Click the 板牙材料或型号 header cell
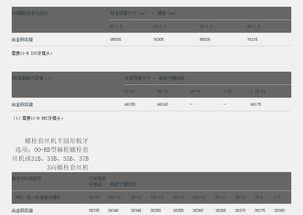303x215 pixels. click(27, 178)
